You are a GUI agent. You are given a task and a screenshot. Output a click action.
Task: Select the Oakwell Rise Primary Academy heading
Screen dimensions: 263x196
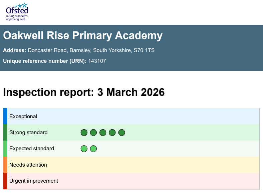pyautogui.click(x=83, y=35)
